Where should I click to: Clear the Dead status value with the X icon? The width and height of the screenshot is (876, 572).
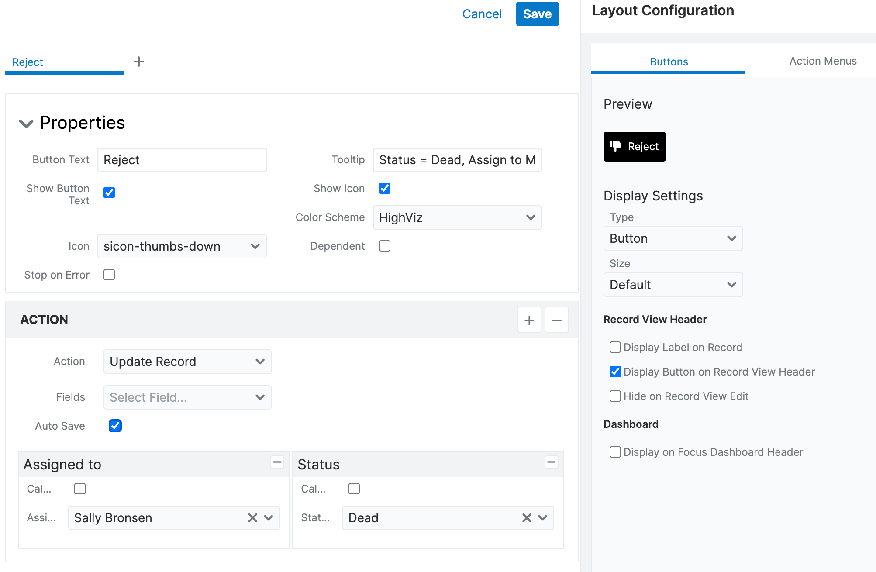click(527, 518)
